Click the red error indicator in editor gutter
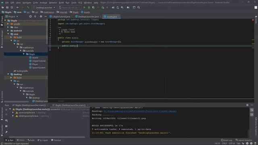 click(253, 20)
